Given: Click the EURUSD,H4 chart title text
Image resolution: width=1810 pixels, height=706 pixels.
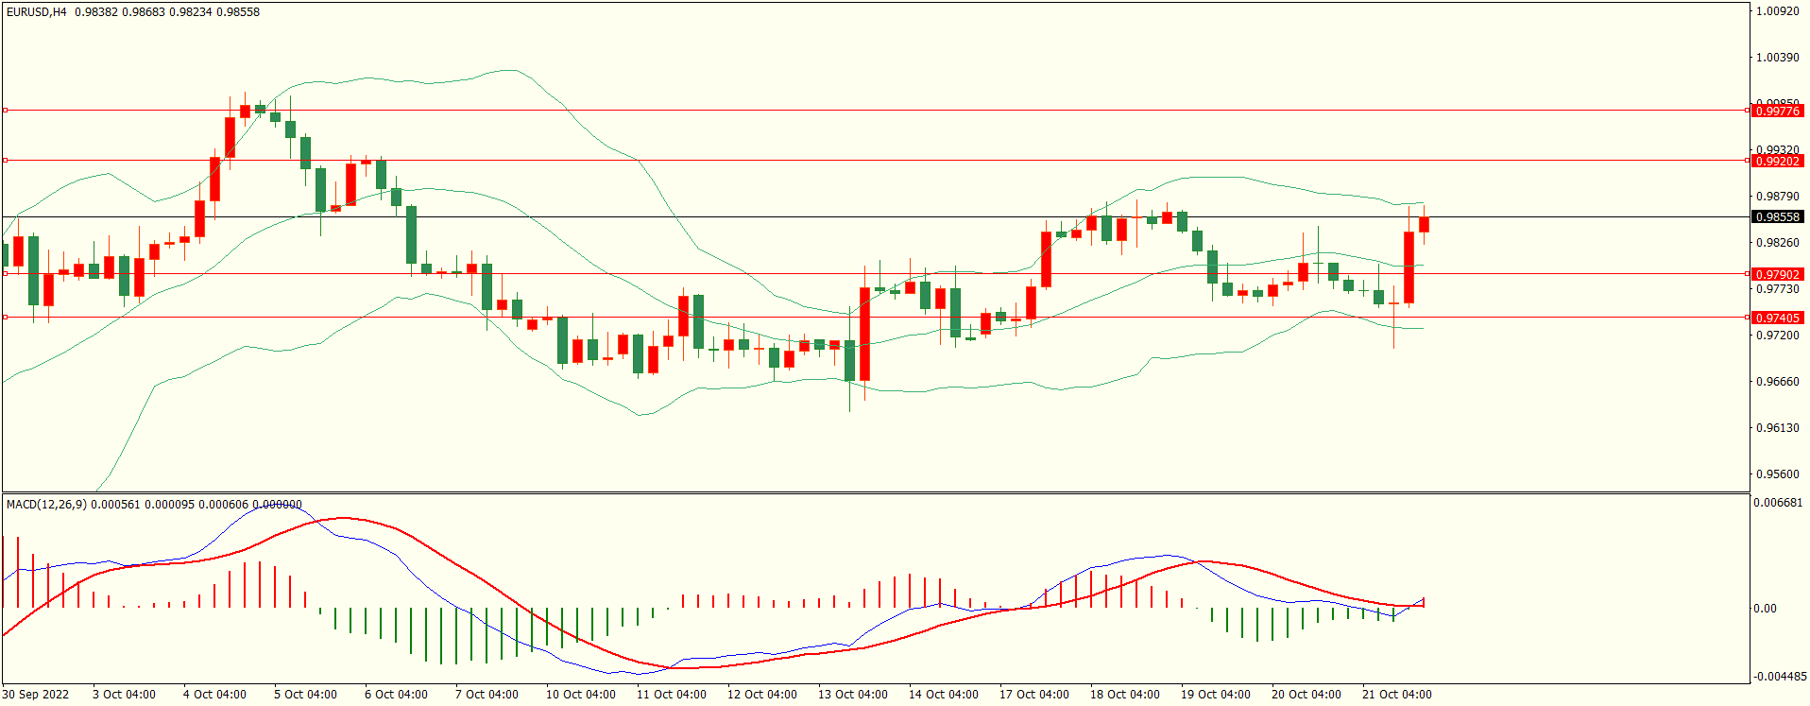Looking at the screenshot, I should coord(37,12).
